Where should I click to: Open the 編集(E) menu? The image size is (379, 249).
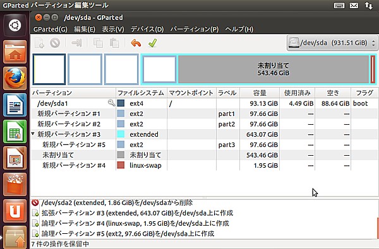point(85,29)
